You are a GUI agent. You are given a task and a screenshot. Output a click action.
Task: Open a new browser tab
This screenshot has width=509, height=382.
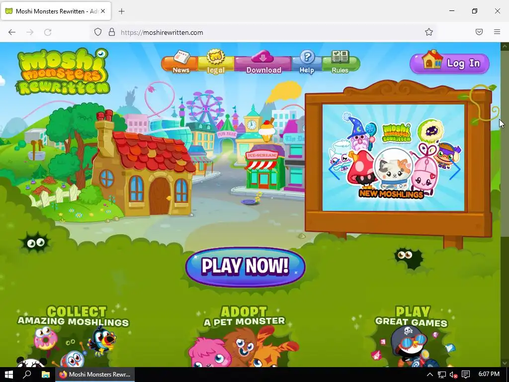click(121, 11)
